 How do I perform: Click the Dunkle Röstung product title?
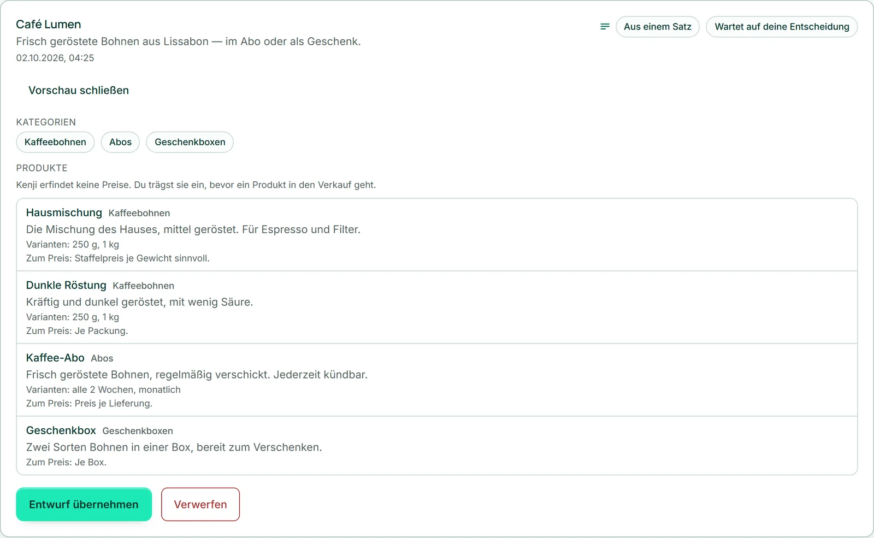tap(66, 285)
